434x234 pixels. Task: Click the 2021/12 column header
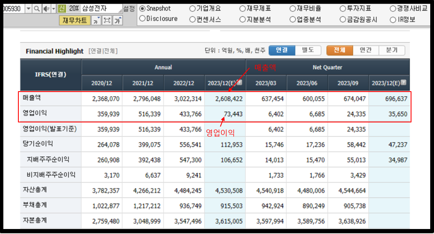tap(143, 83)
